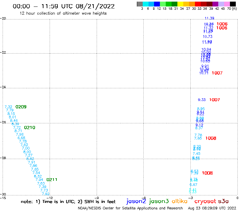Click the orange swatch in the color scale

pos(192,4)
